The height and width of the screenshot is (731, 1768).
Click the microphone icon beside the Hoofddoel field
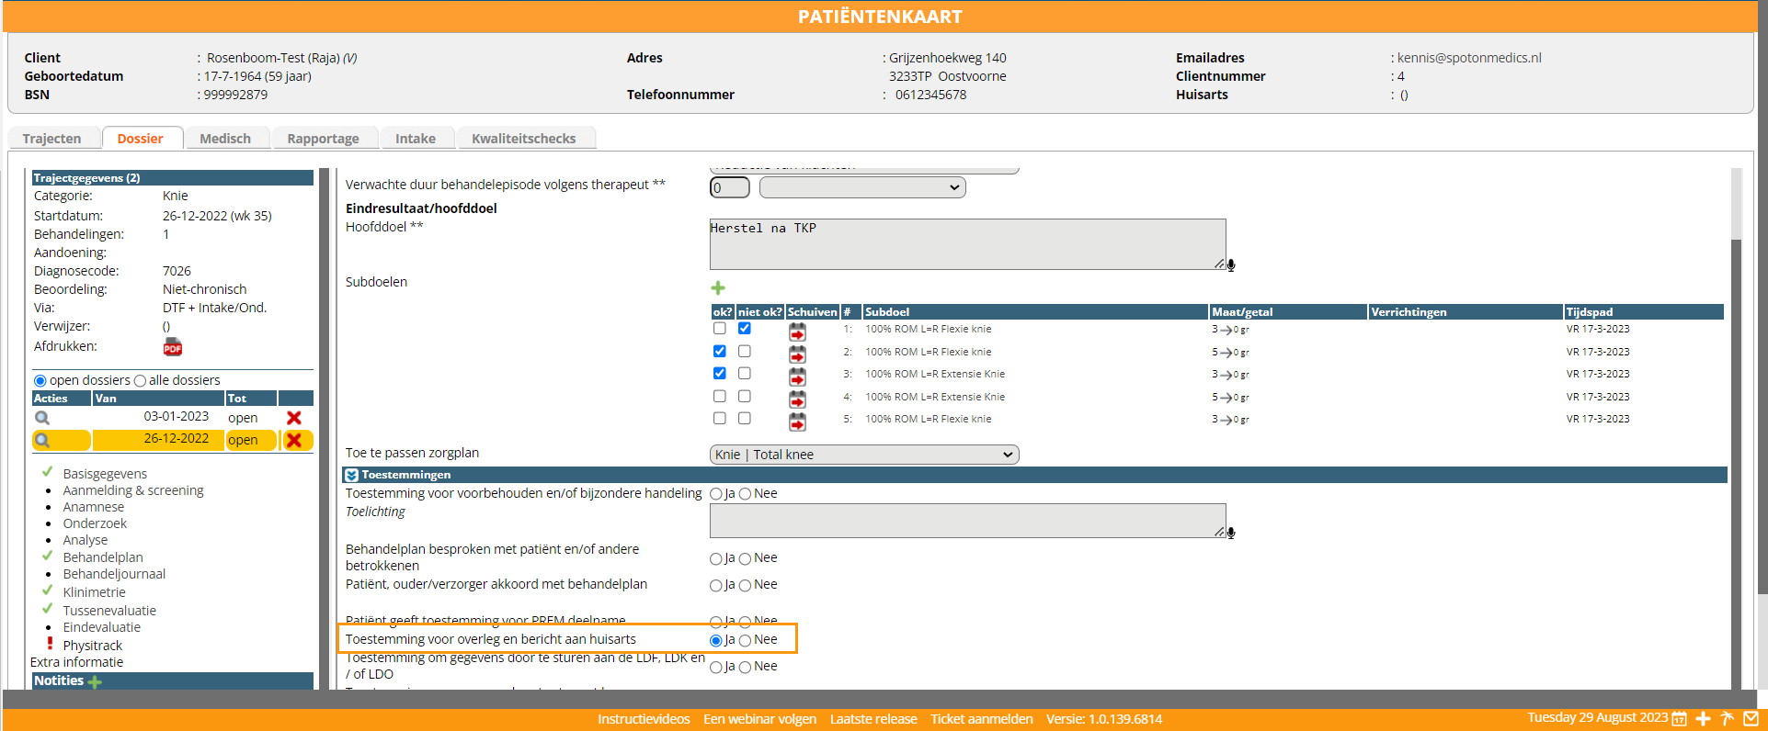point(1231,265)
